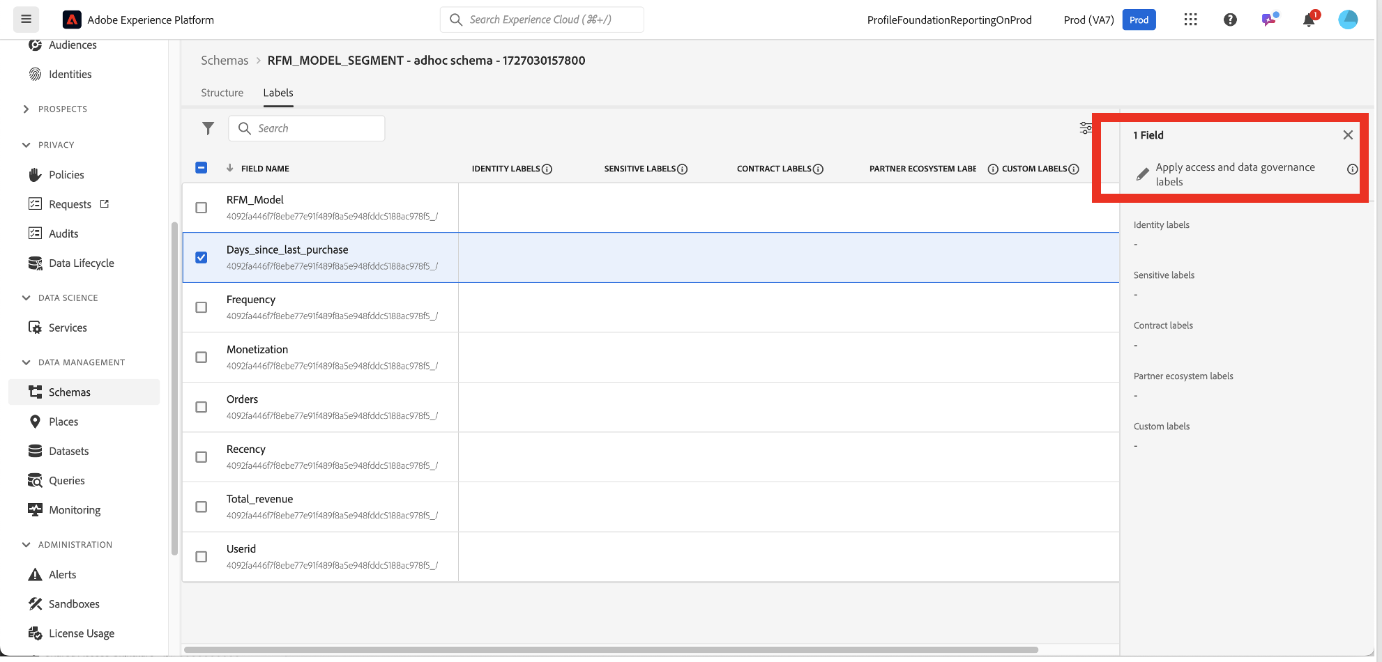Go to Schemas breadcrumb link

click(225, 61)
